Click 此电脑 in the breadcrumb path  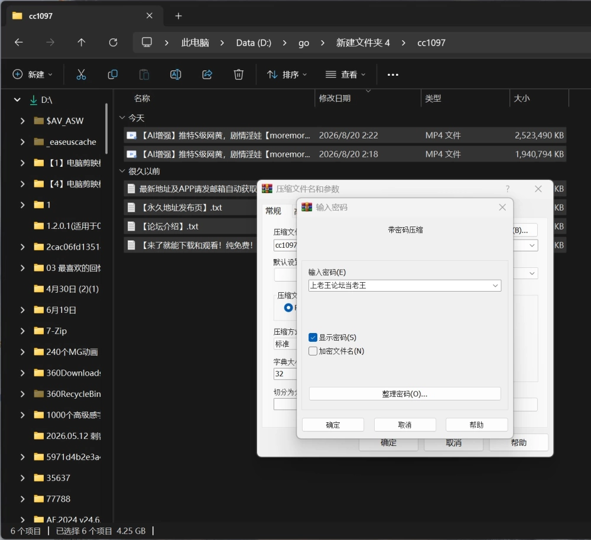[x=195, y=43]
